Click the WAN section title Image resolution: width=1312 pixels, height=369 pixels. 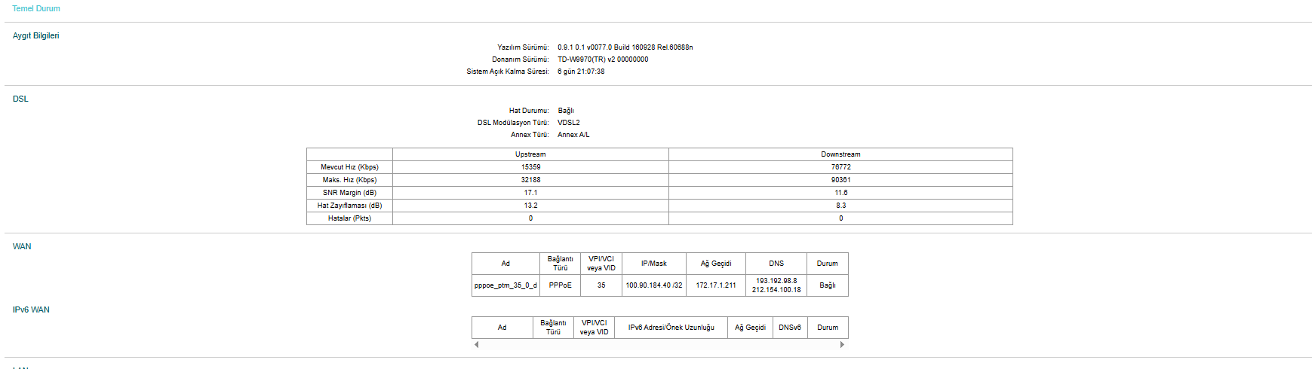point(22,246)
